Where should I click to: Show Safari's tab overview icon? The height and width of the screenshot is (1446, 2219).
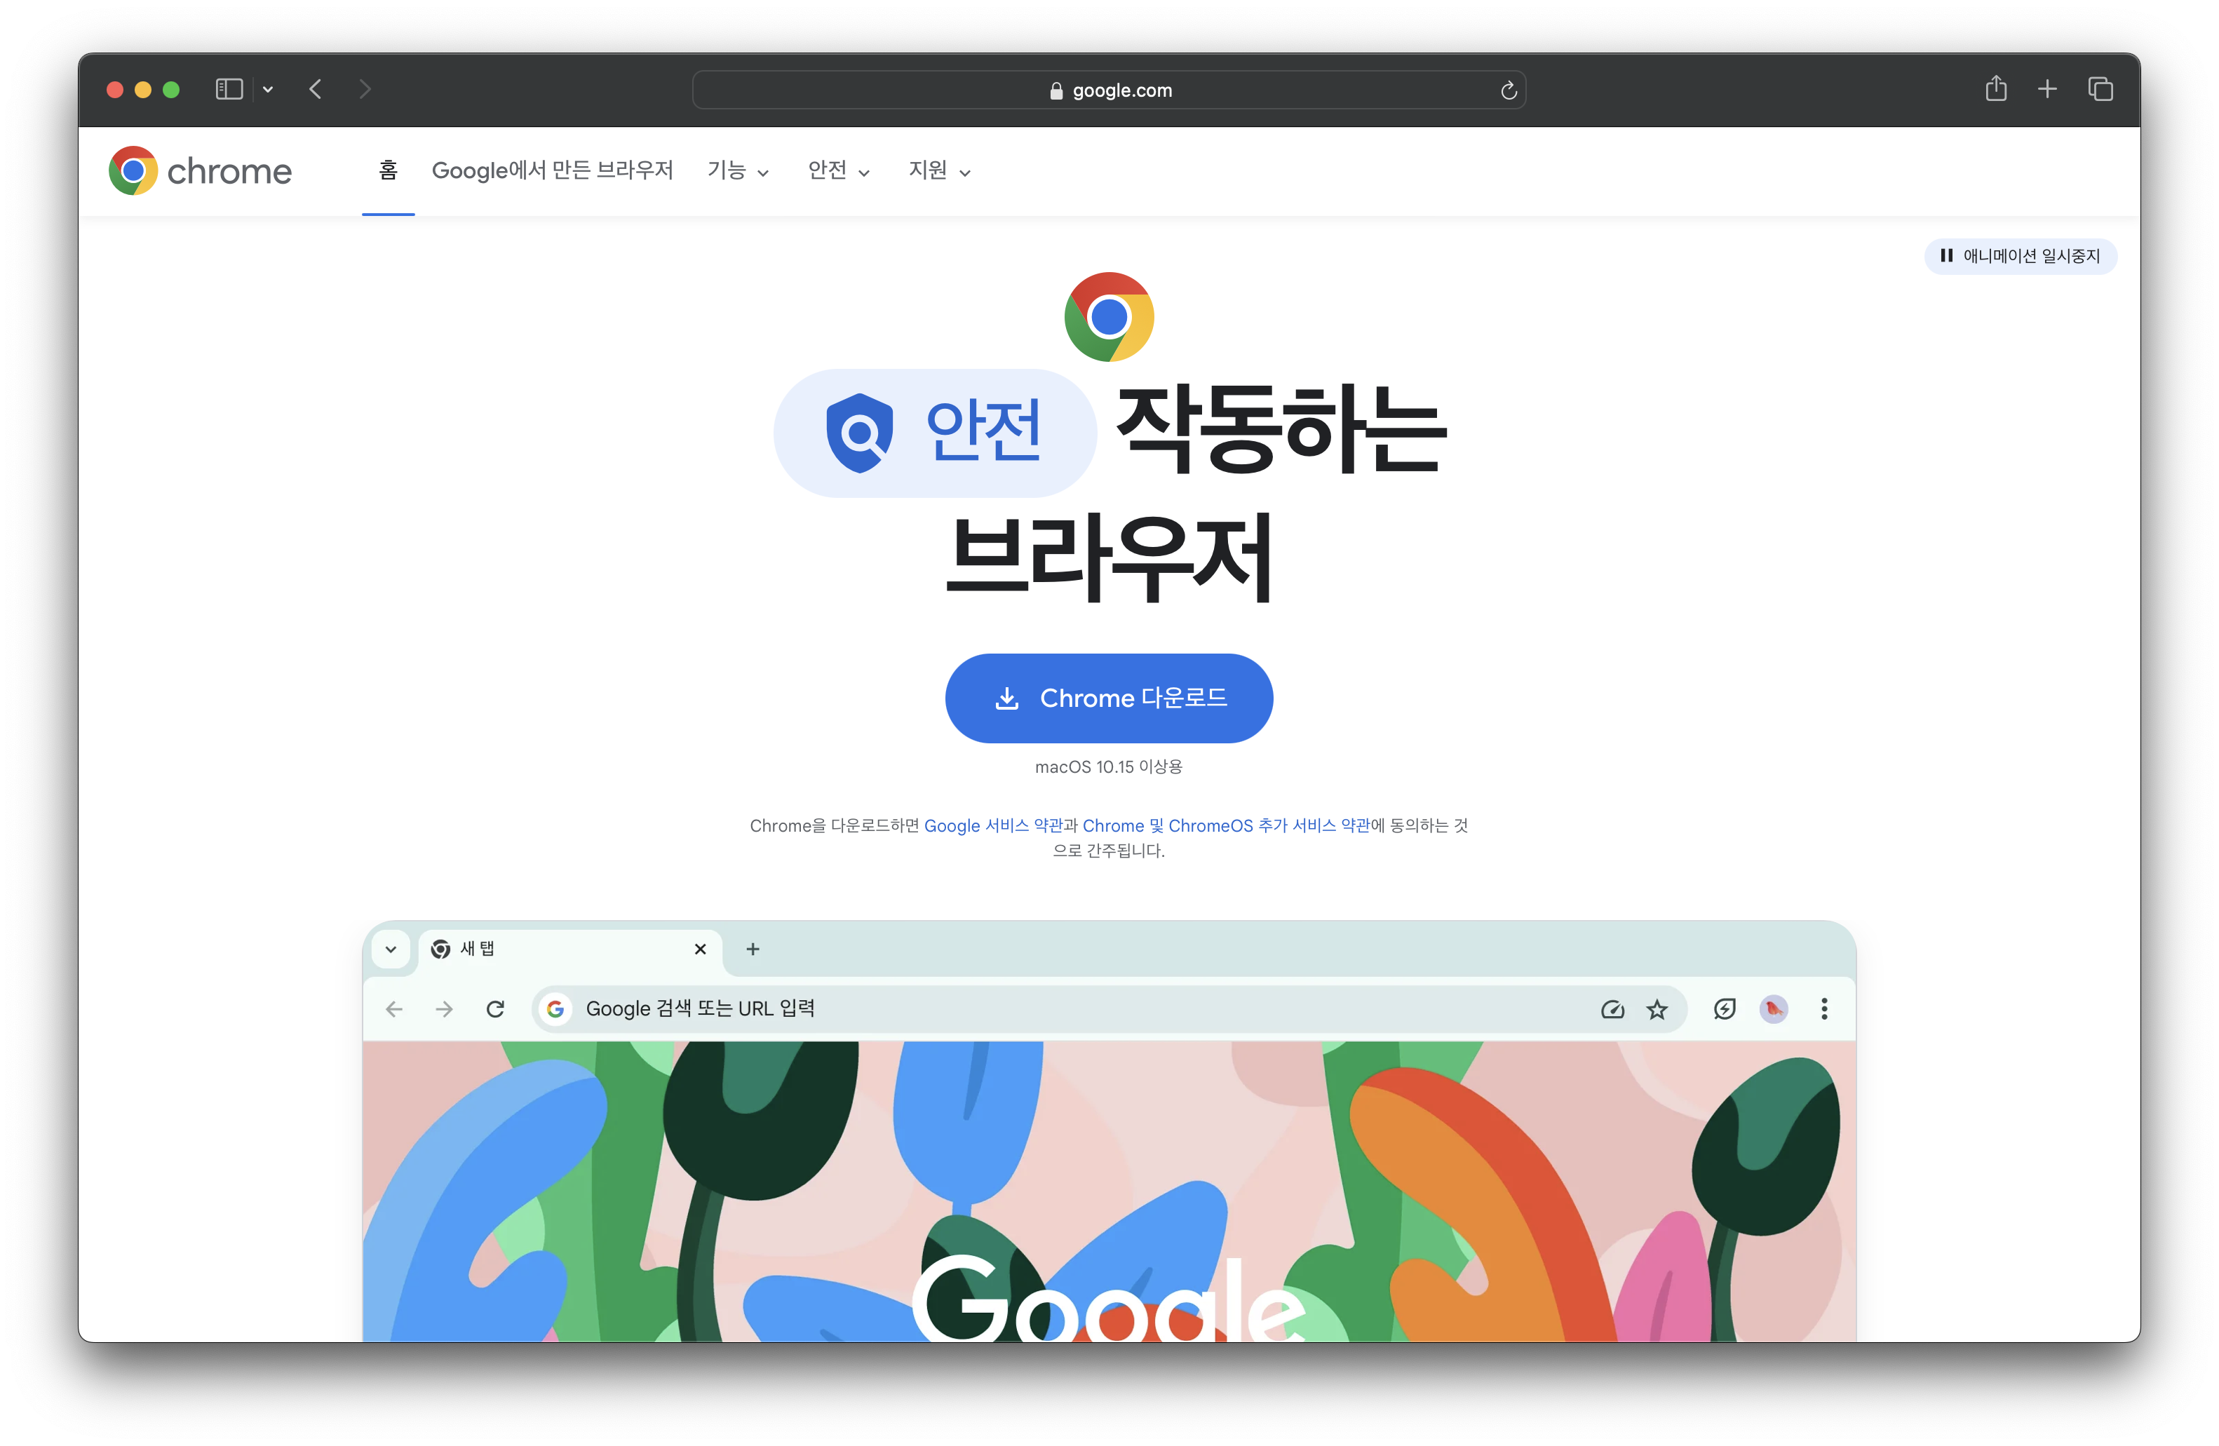point(2100,90)
